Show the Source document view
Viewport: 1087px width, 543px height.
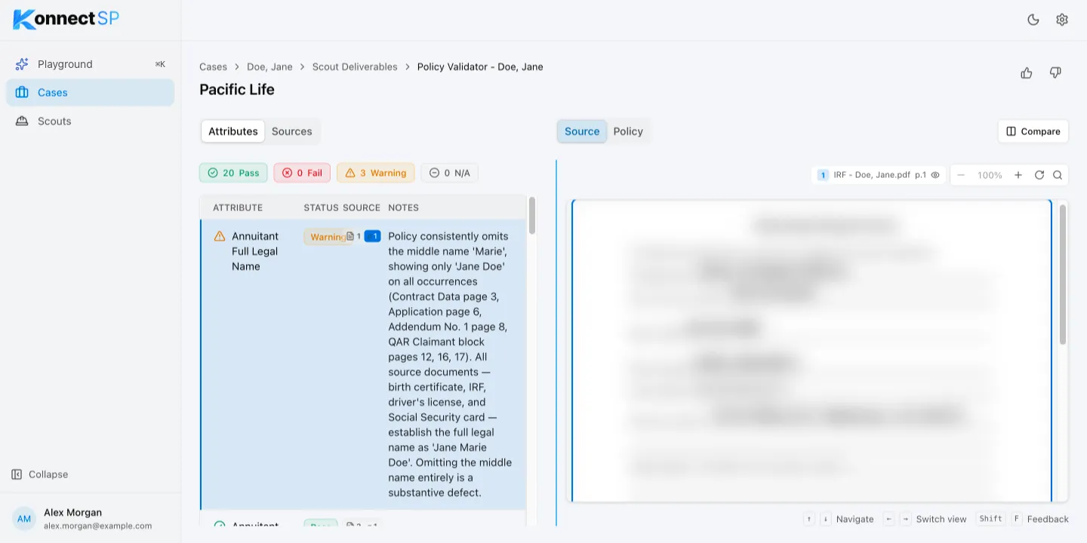click(582, 131)
